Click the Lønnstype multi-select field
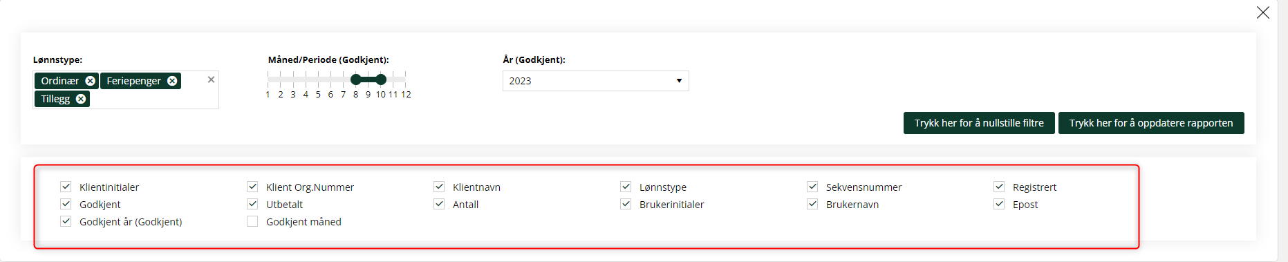 [x=126, y=90]
